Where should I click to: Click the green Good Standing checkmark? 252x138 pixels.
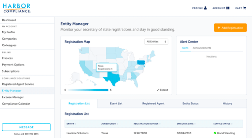(215, 133)
